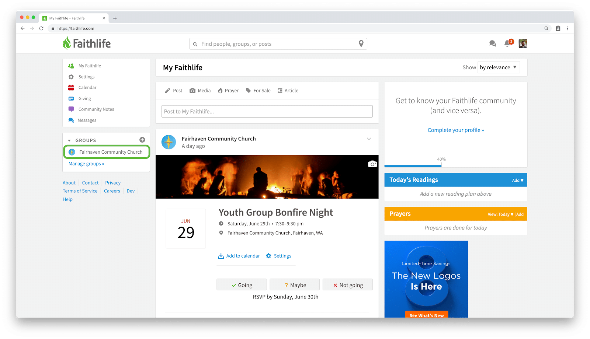
Task: Click the magnifier icon in search field
Action: click(x=195, y=44)
